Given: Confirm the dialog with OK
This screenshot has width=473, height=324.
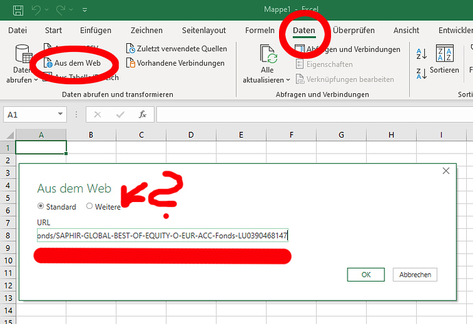Looking at the screenshot, I should pos(366,275).
